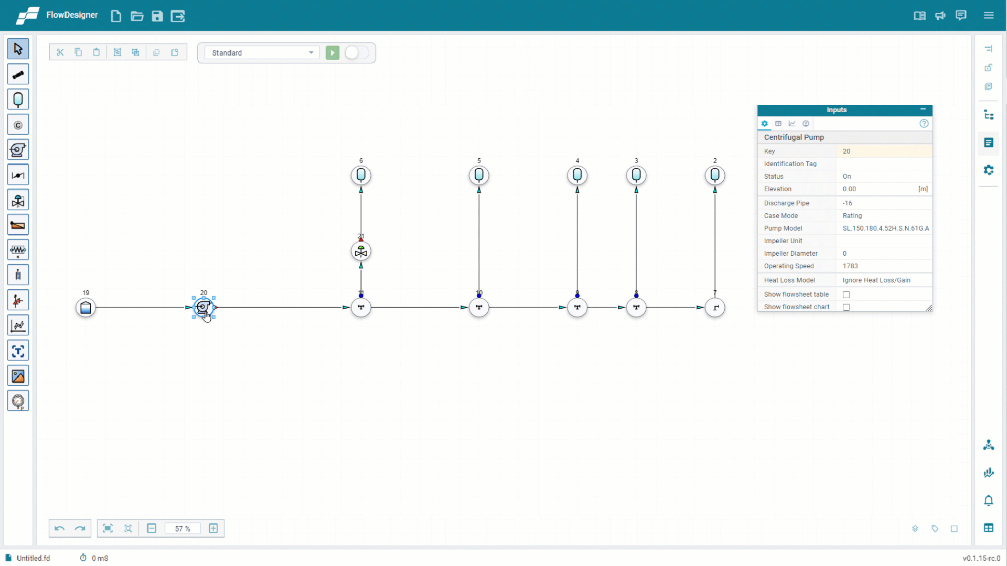Open notifications bell icon
This screenshot has width=1007, height=566.
(x=988, y=500)
